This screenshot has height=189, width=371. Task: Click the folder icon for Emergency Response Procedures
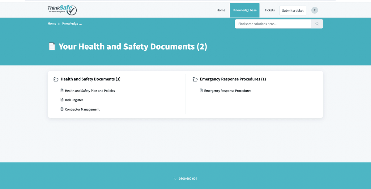tap(195, 79)
